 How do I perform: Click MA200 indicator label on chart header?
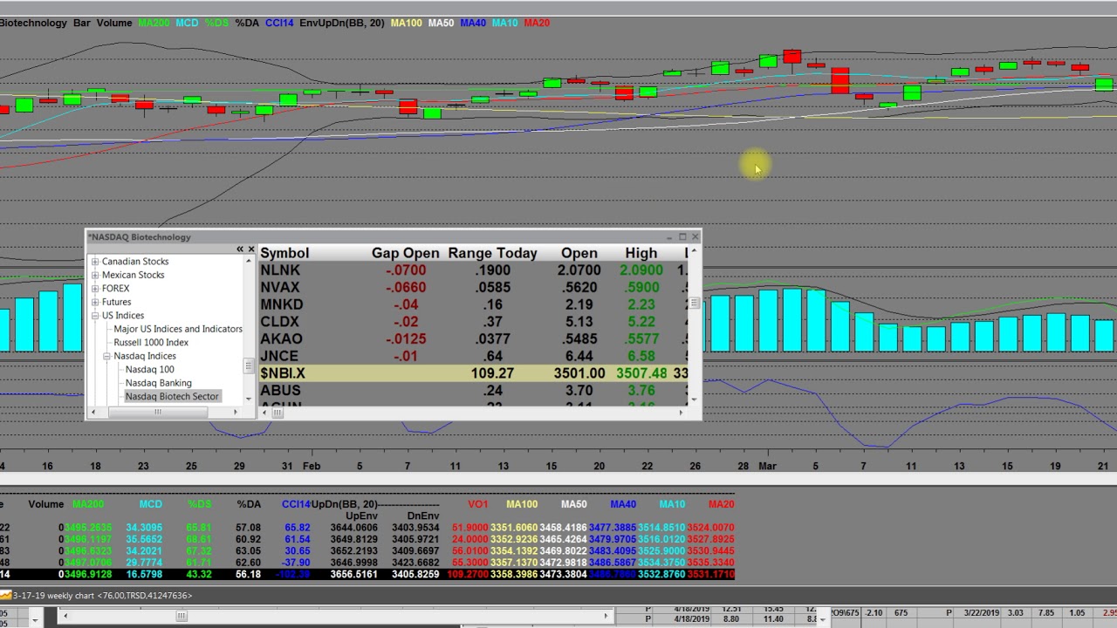tap(154, 23)
